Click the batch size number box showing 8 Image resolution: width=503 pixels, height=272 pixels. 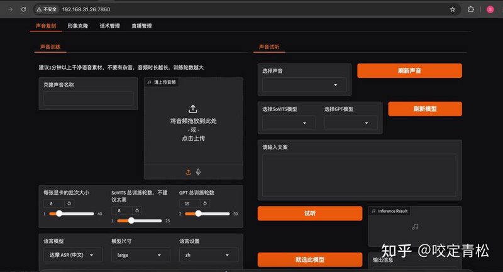(54, 204)
